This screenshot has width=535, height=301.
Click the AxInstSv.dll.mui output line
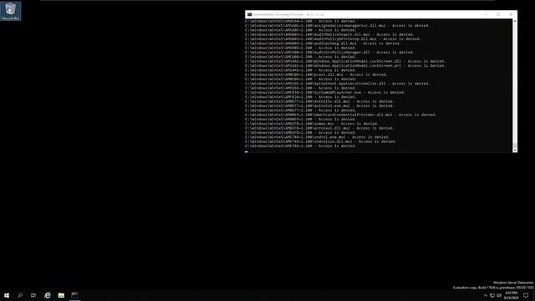(x=319, y=101)
